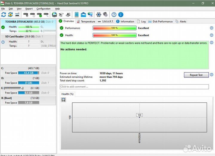Click hard disk icon with green checkmark

(39, 15)
